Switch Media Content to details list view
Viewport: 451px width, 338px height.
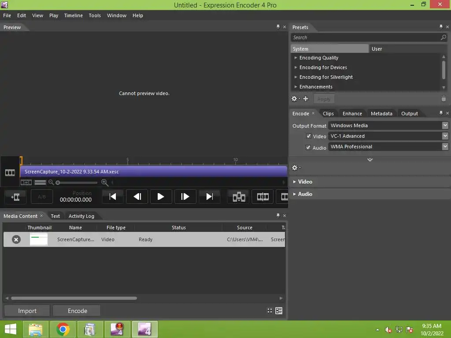click(279, 310)
